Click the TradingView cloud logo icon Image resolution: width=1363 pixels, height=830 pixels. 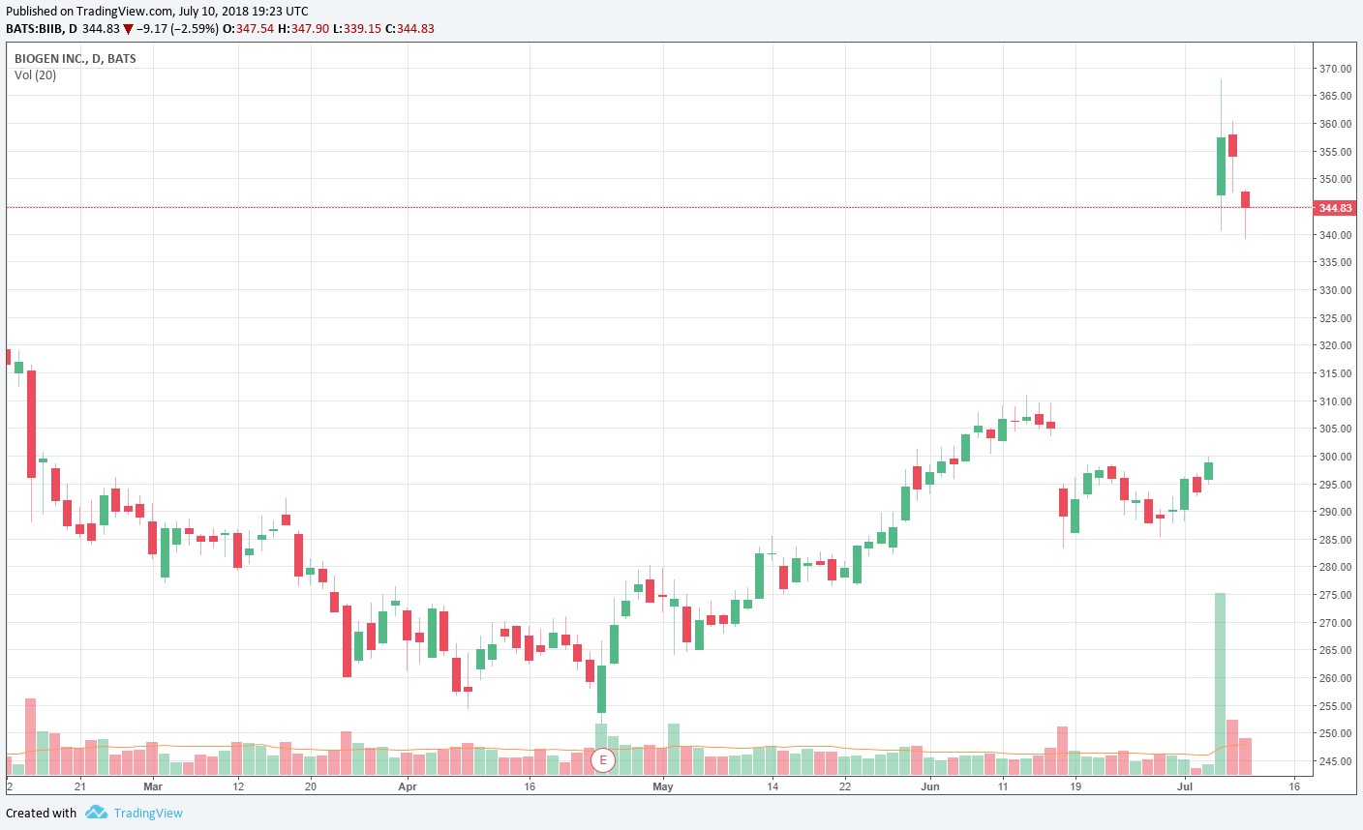click(x=96, y=813)
